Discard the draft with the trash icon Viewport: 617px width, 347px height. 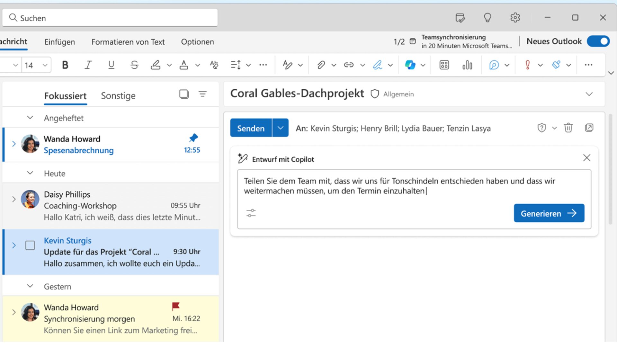click(x=568, y=128)
